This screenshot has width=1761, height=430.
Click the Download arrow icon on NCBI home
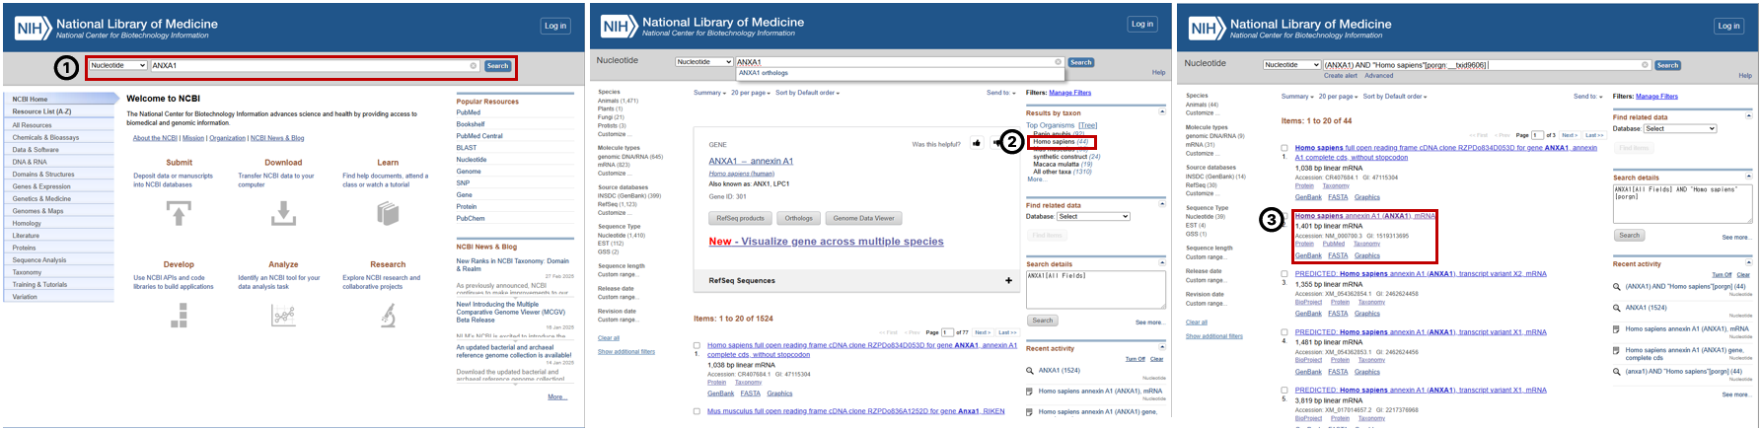(x=283, y=213)
